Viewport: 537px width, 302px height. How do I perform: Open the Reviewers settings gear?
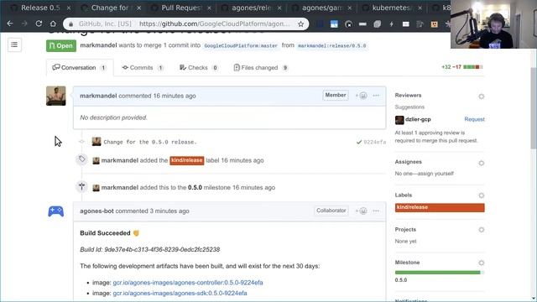pos(481,96)
